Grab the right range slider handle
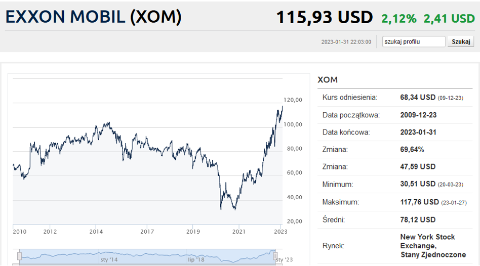Image resolution: width=480 pixels, height=266 pixels. [275, 256]
